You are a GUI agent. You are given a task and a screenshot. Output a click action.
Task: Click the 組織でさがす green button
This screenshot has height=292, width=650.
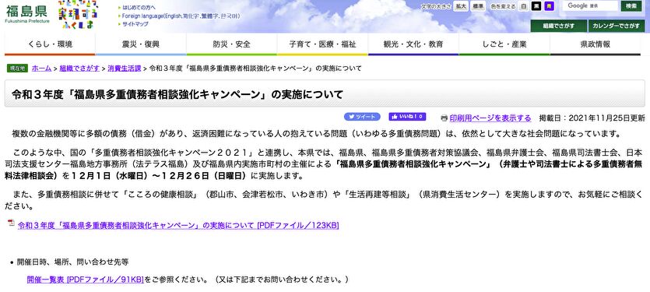tap(558, 26)
